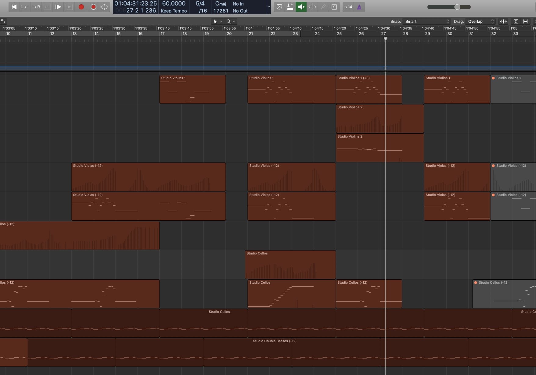Open the LCD display mode dropdown arrow
The height and width of the screenshot is (375, 536).
click(268, 7)
